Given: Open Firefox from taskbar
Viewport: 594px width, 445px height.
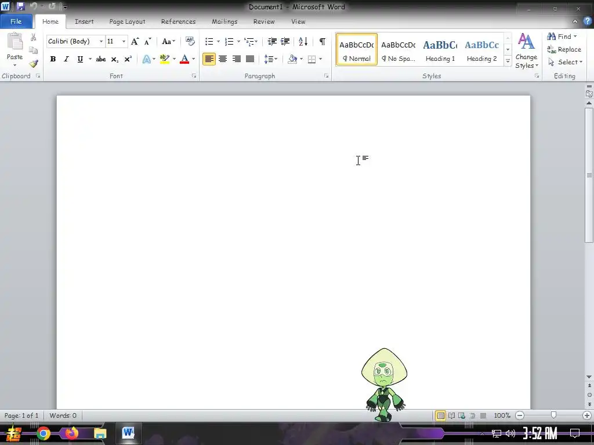Looking at the screenshot, I should pyautogui.click(x=71, y=433).
